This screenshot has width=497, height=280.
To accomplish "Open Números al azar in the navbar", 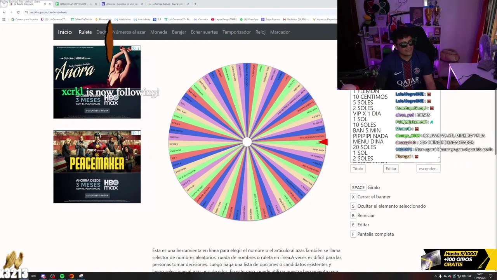I will click(x=129, y=32).
